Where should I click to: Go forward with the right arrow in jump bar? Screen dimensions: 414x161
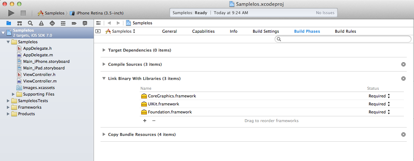(x=118, y=23)
